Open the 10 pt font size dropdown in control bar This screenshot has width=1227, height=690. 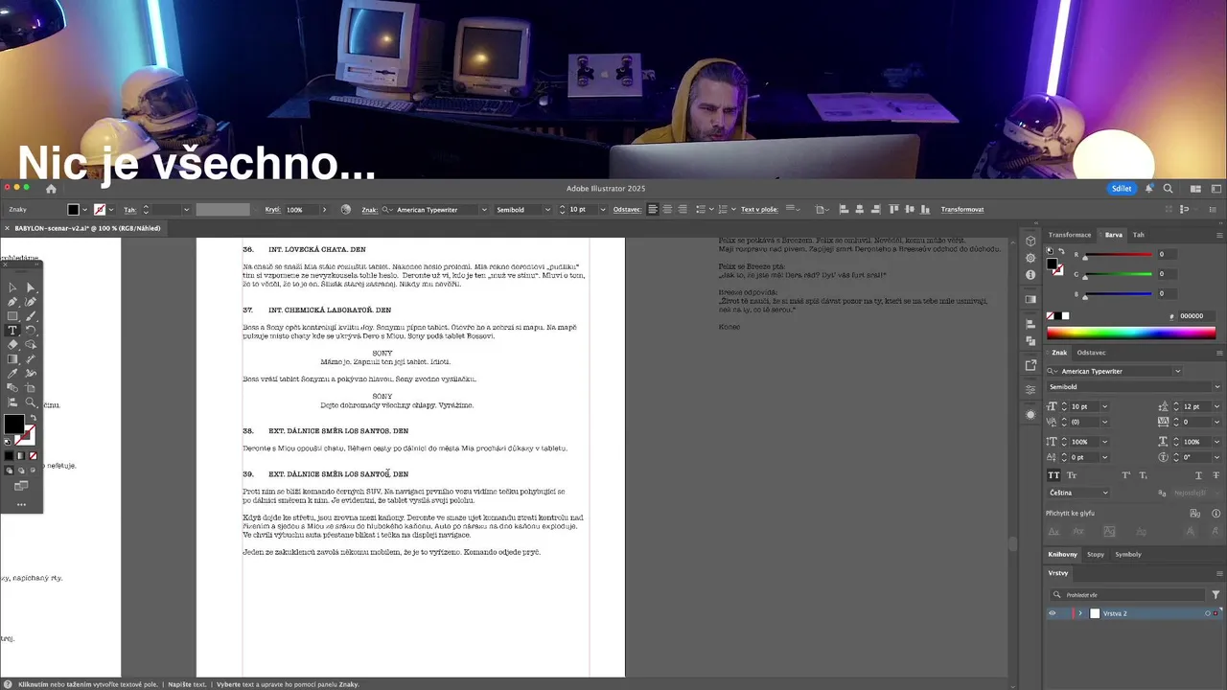click(x=602, y=209)
